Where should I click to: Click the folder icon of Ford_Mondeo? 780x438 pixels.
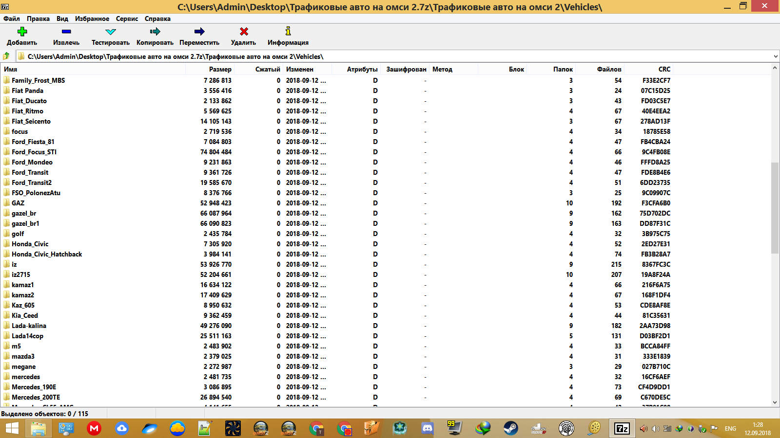(x=7, y=162)
